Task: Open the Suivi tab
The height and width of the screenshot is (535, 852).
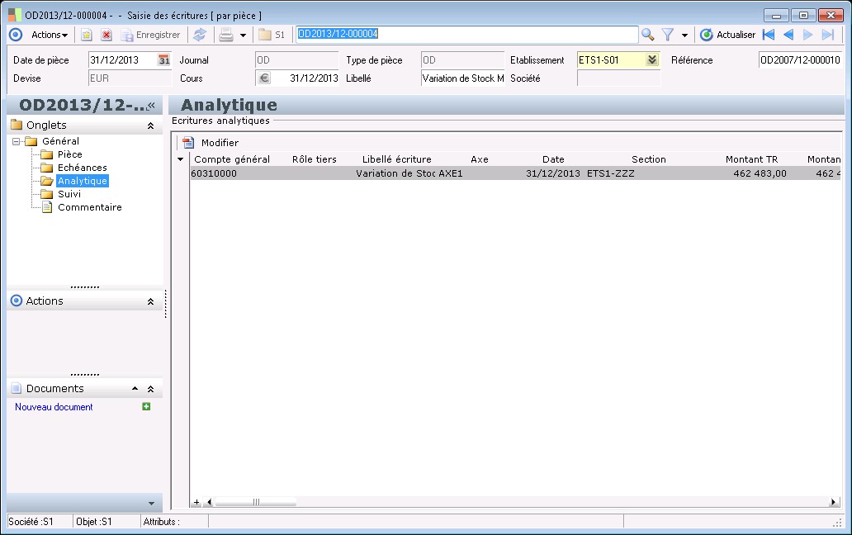Action: pos(69,194)
